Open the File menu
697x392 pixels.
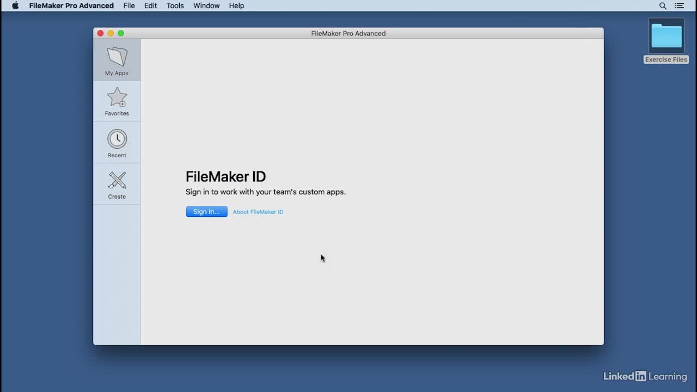(129, 5)
